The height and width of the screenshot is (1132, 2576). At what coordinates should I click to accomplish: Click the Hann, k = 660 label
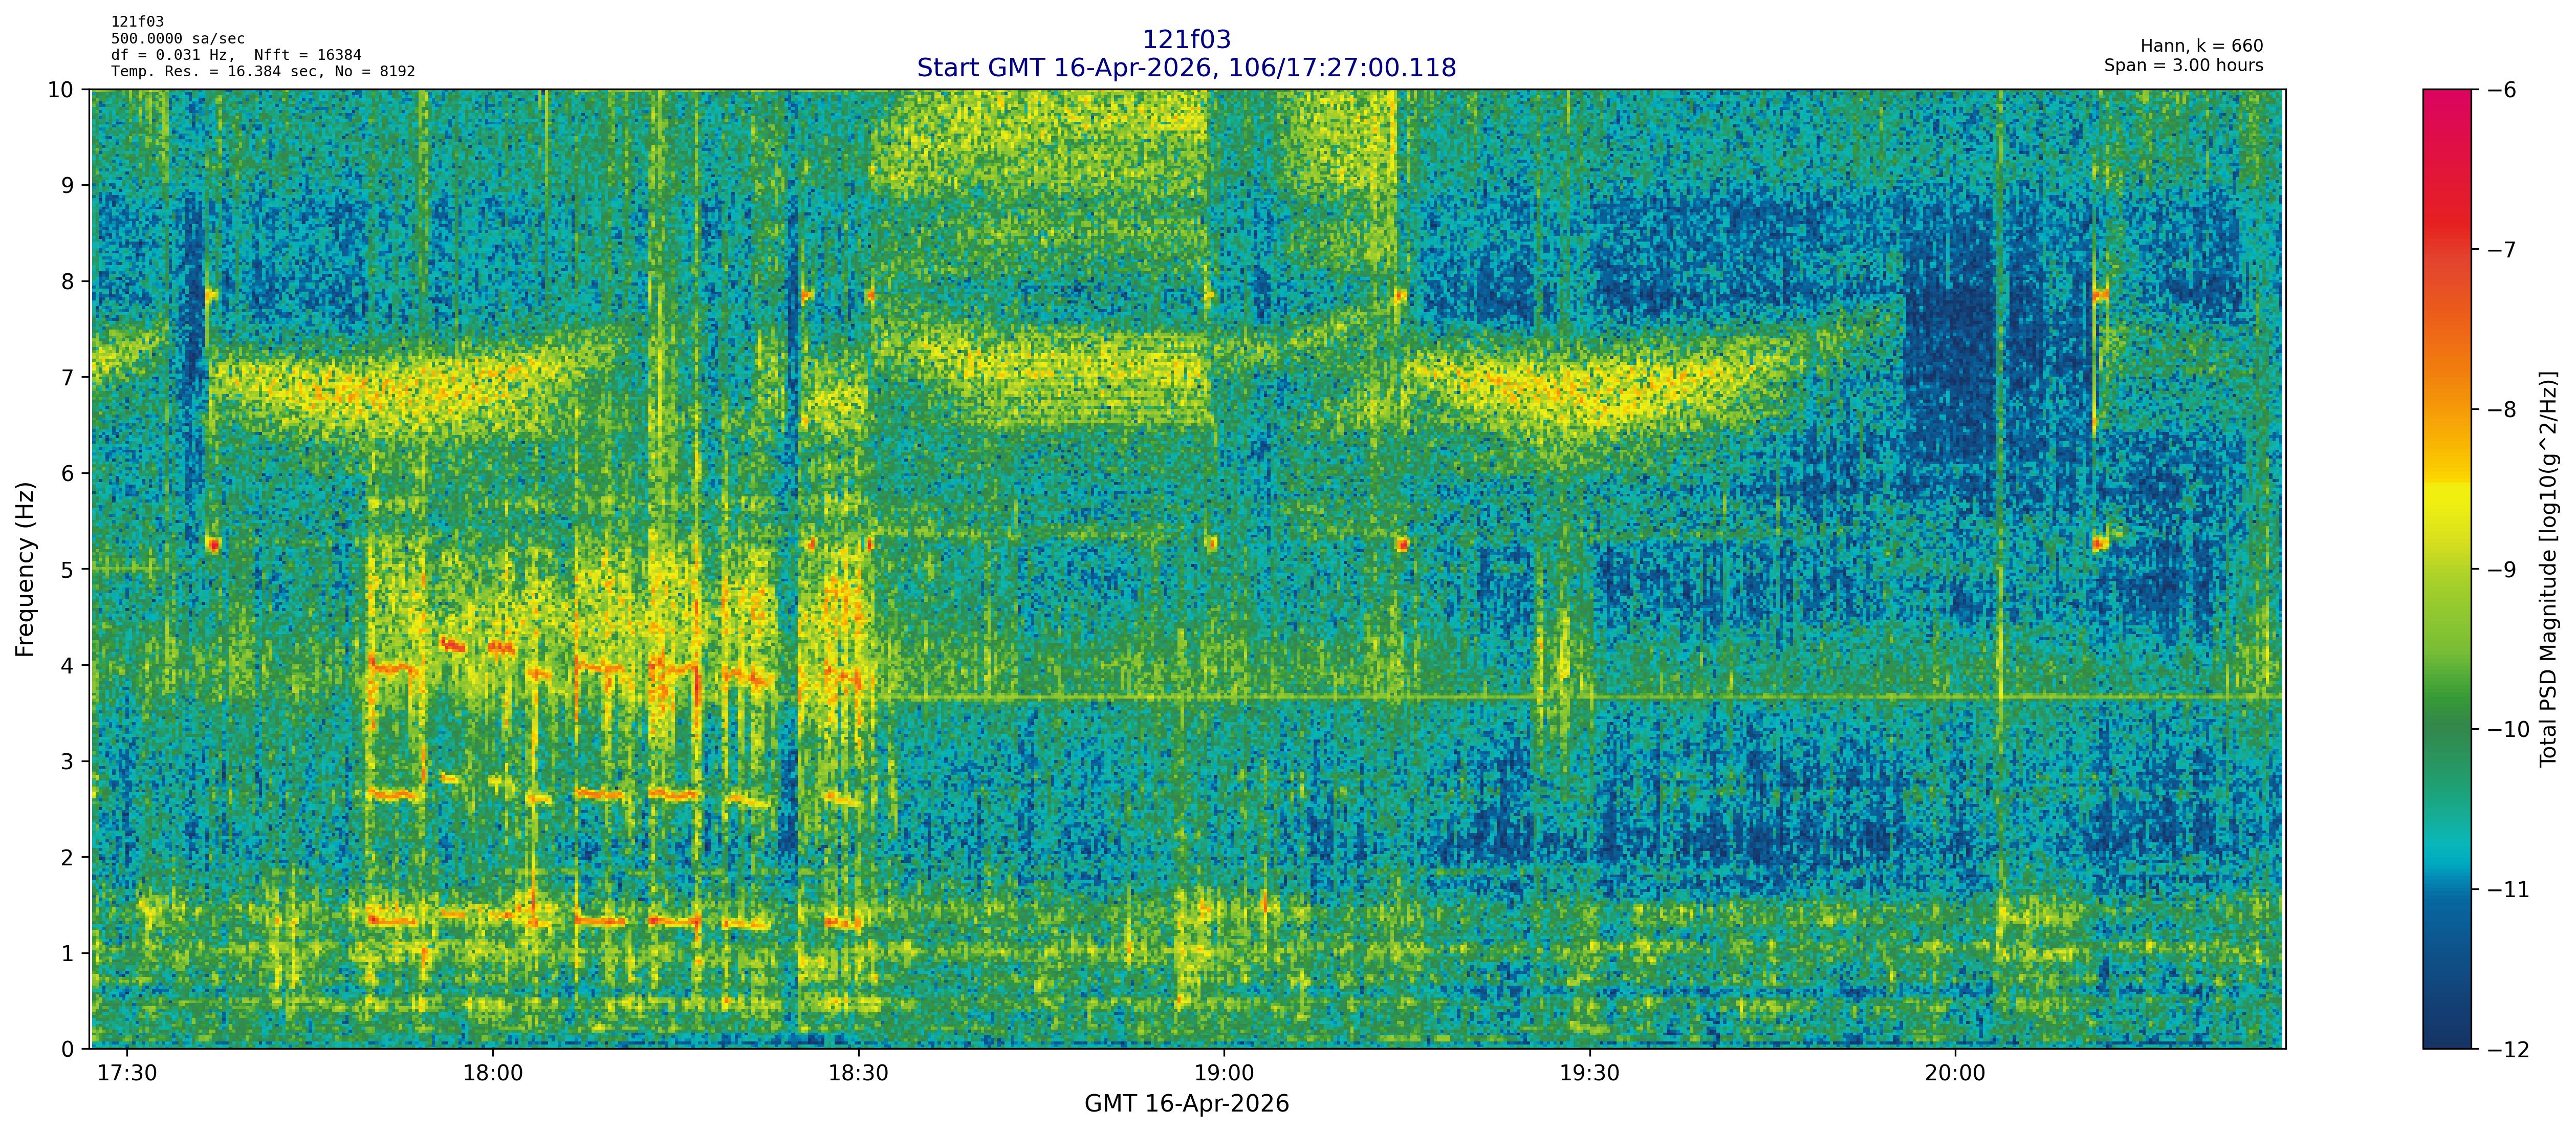click(2201, 46)
